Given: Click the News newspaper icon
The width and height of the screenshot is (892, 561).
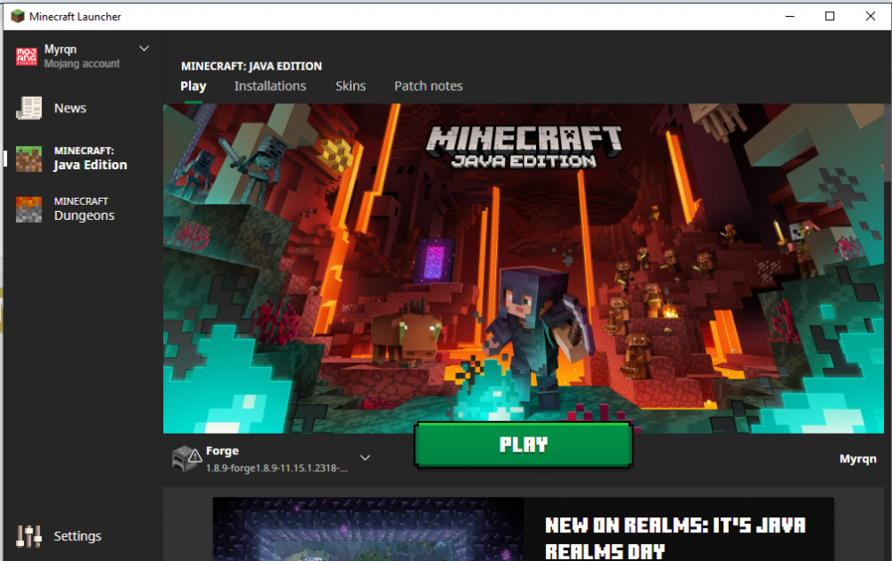Looking at the screenshot, I should click(29, 108).
